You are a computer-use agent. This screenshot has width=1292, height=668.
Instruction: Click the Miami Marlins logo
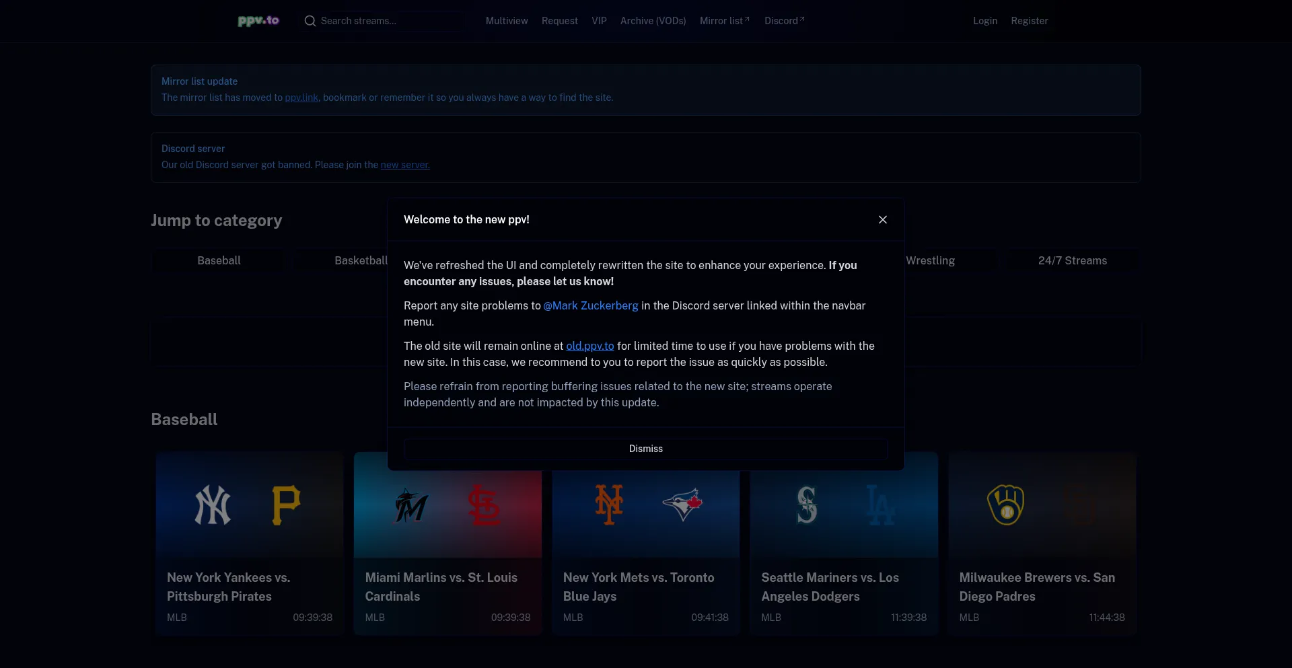pos(411,505)
